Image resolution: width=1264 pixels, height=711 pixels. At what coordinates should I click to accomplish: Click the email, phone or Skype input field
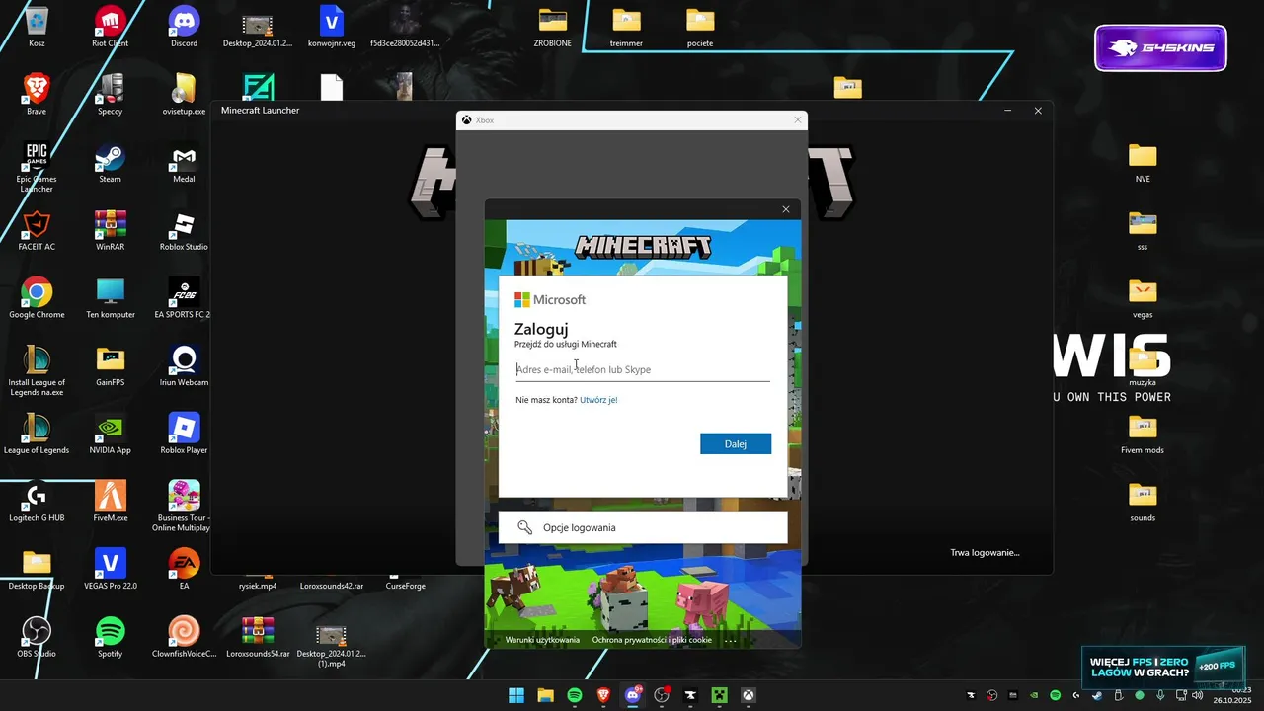click(643, 369)
